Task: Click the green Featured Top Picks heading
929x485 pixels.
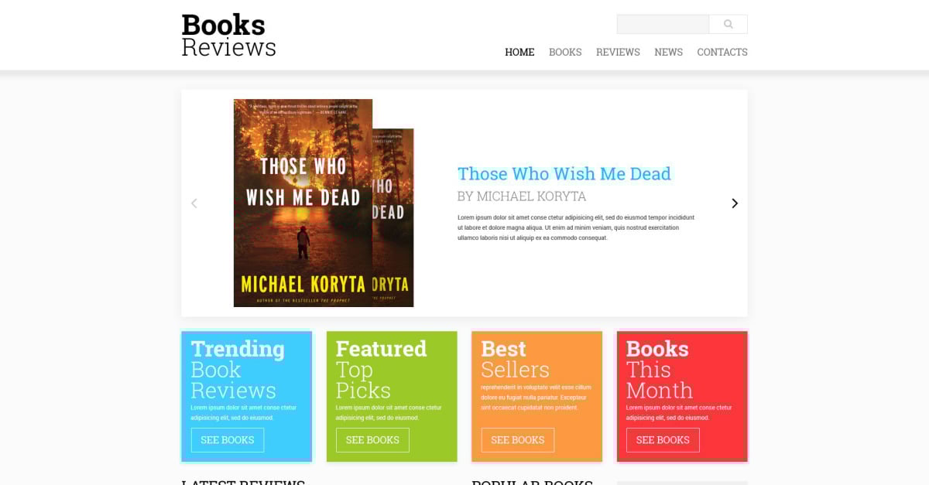Action: (x=381, y=369)
